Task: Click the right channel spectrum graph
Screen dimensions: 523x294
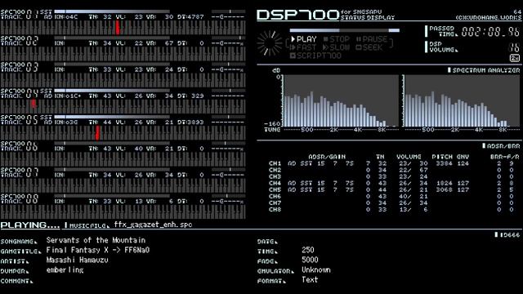Action: 461,100
